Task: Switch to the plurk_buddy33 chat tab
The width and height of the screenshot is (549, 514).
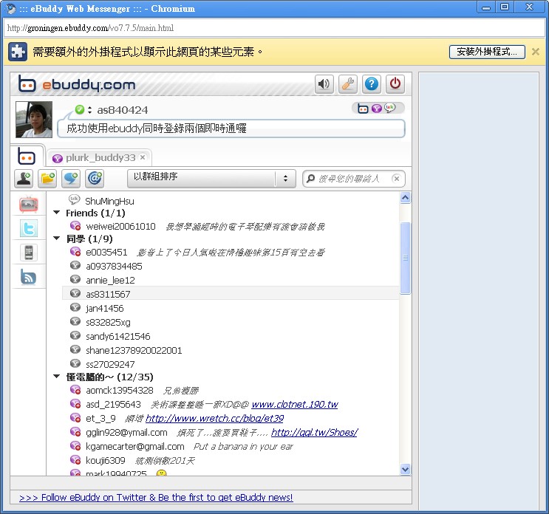Action: [x=100, y=158]
